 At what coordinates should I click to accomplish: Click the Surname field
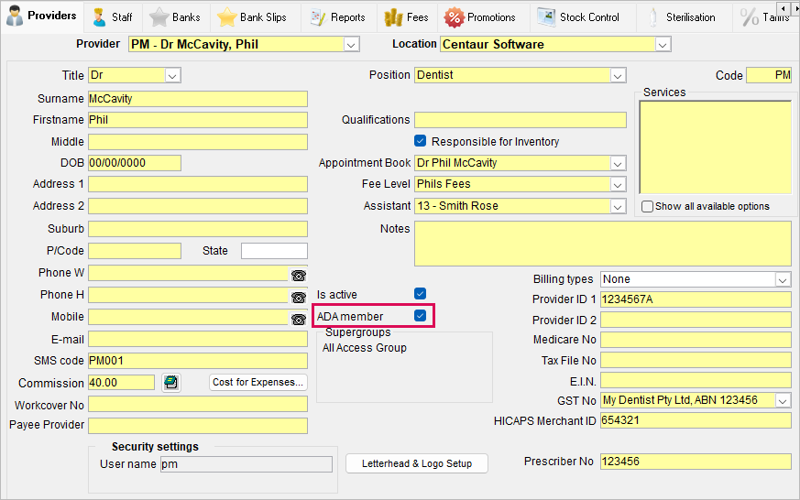[198, 99]
